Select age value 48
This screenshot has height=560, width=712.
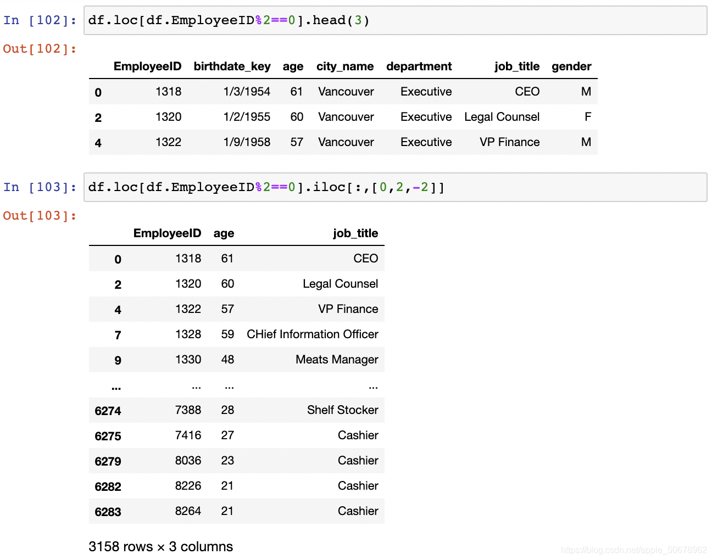pyautogui.click(x=227, y=360)
